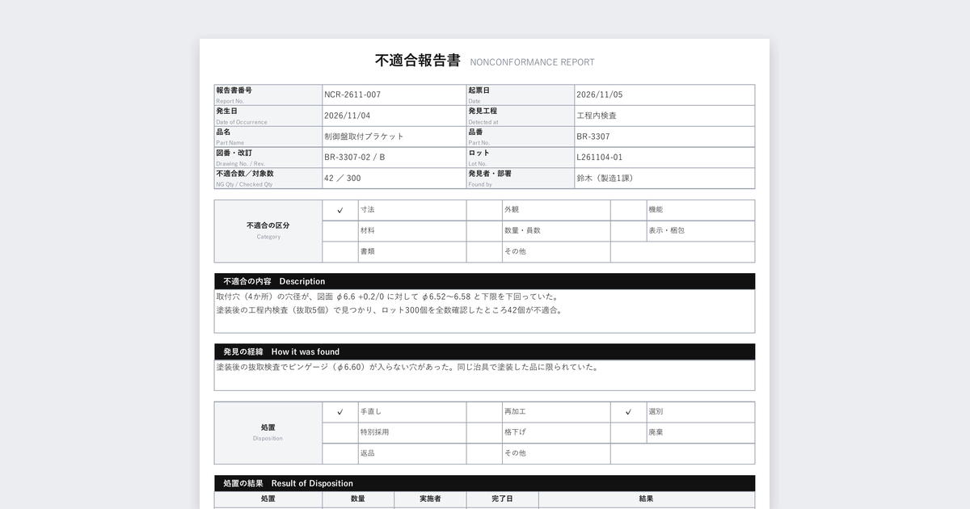970x509 pixels.
Task: Click the report number NCR-2611-007
Action: (352, 95)
